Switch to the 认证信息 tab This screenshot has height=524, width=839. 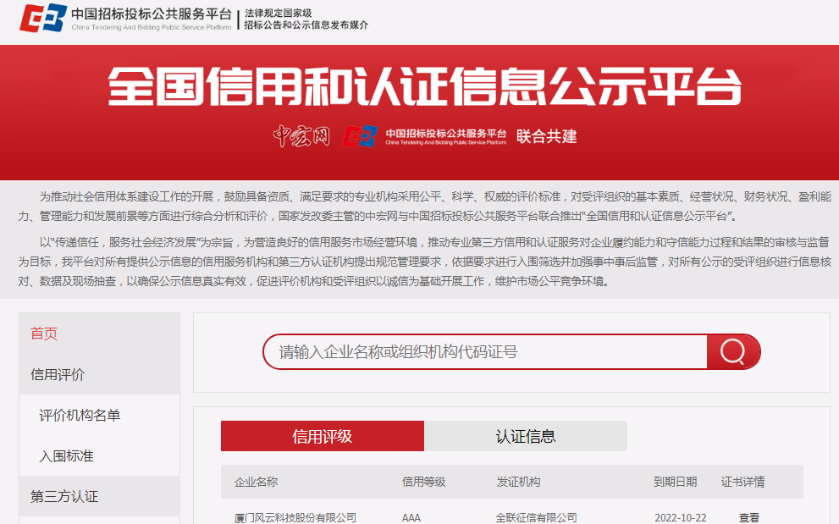click(526, 435)
